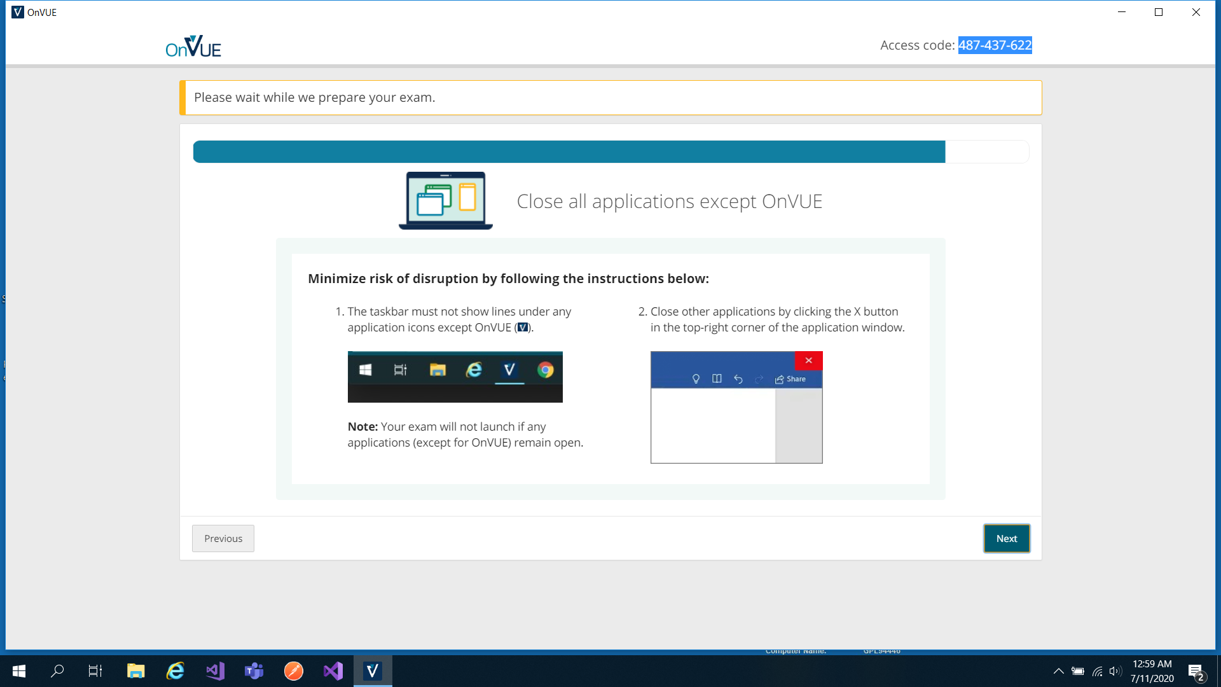
Task: Click the OnVUE logo in top-left
Action: click(194, 45)
